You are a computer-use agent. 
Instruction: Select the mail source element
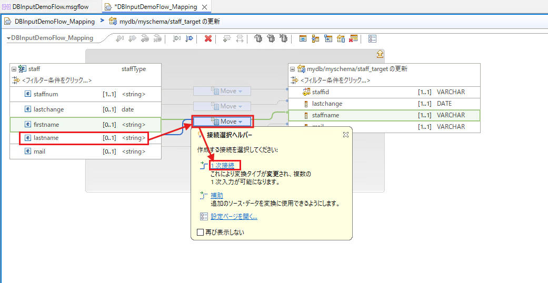(86, 151)
